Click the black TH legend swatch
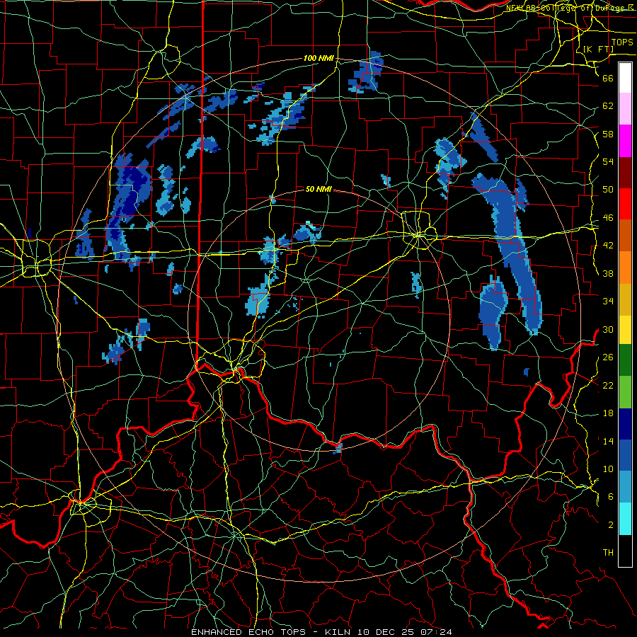 [625, 551]
